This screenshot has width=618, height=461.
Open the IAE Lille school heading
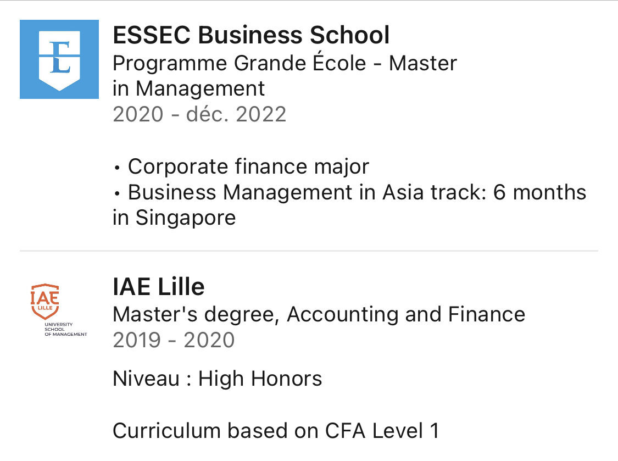point(158,287)
